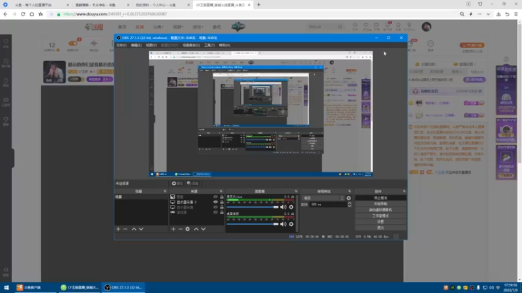Pop out the Sources dock panel
This screenshot has height=293, width=522.
pyautogui.click(x=221, y=191)
